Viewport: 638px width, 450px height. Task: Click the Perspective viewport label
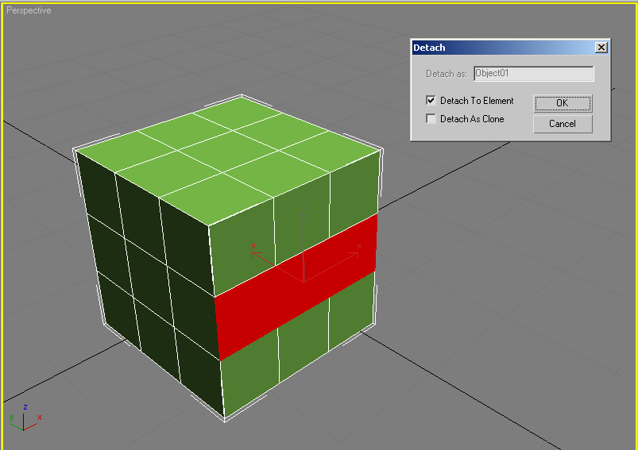click(29, 10)
